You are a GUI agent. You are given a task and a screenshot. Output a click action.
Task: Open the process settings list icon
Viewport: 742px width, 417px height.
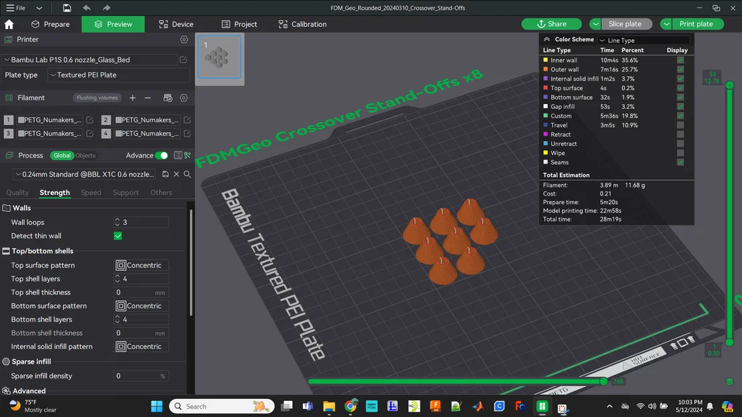tap(178, 155)
